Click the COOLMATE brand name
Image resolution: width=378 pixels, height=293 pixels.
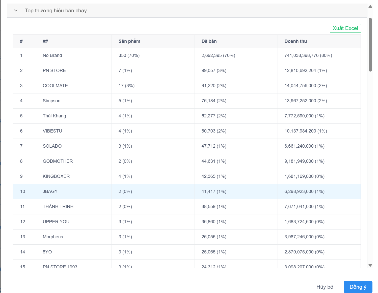[x=55, y=86]
